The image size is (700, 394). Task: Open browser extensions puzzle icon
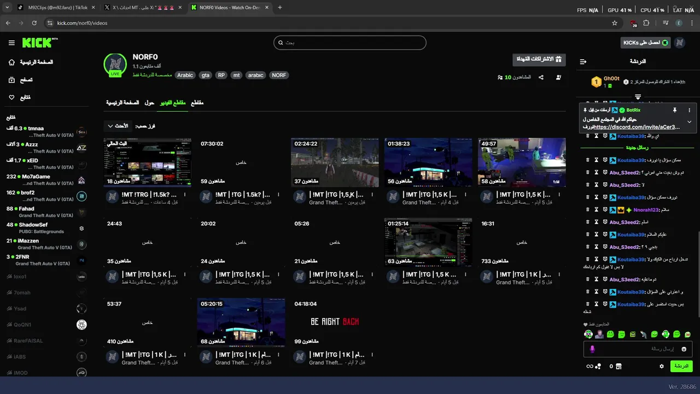pyautogui.click(x=646, y=23)
